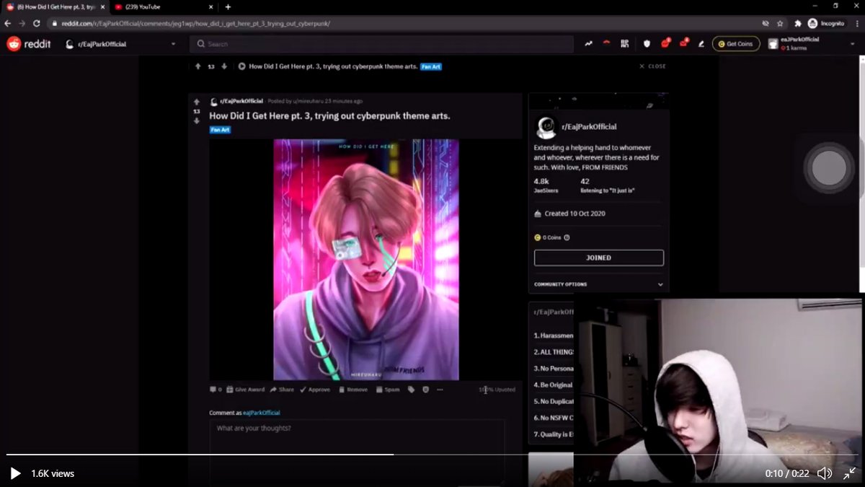The width and height of the screenshot is (865, 487).
Task: Mute the video with speaker icon
Action: 825,473
